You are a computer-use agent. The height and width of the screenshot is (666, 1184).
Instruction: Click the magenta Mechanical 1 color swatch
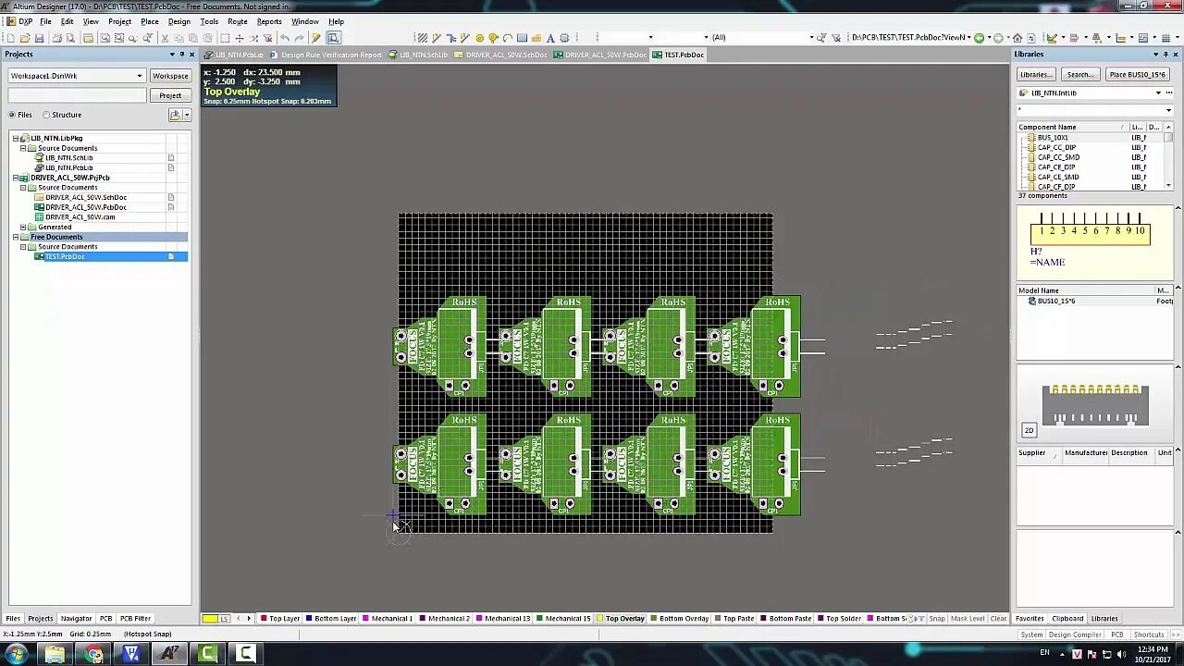pos(366,619)
